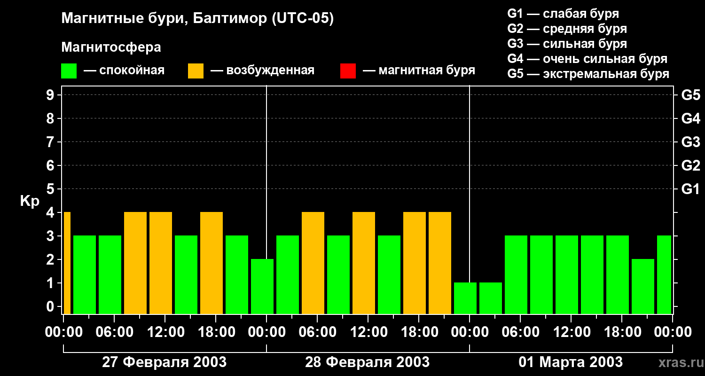Click the 'Магнитосфера' heading
The image size is (705, 376).
(x=111, y=47)
